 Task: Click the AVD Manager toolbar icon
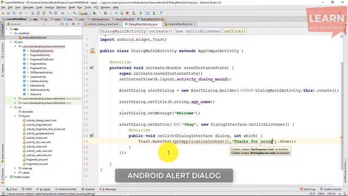coord(134,13)
